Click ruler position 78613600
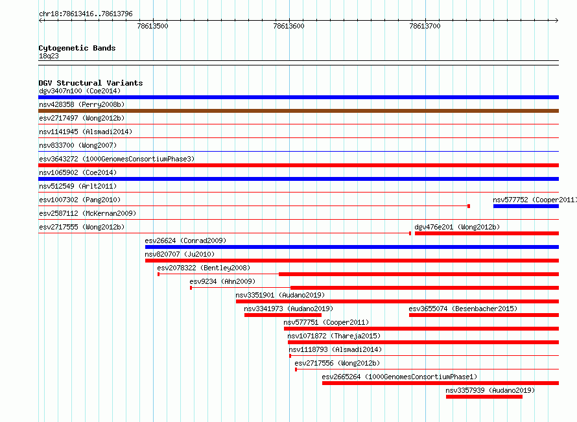The width and height of the screenshot is (577, 422). pyautogui.click(x=288, y=26)
